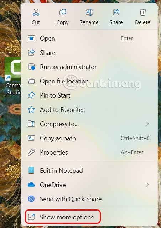The height and width of the screenshot is (228, 161).
Task: Expand the Compress to submenu arrow
Action: [x=147, y=124]
